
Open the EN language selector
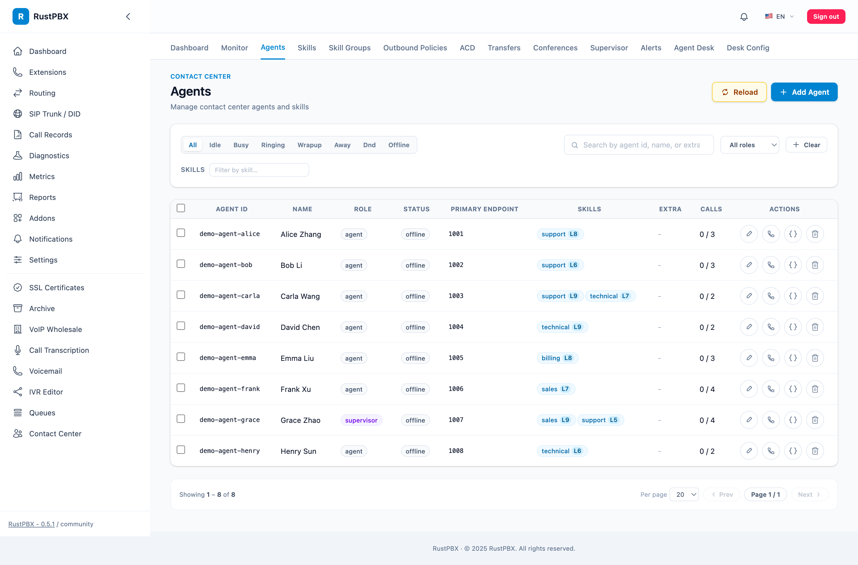pyautogui.click(x=779, y=17)
